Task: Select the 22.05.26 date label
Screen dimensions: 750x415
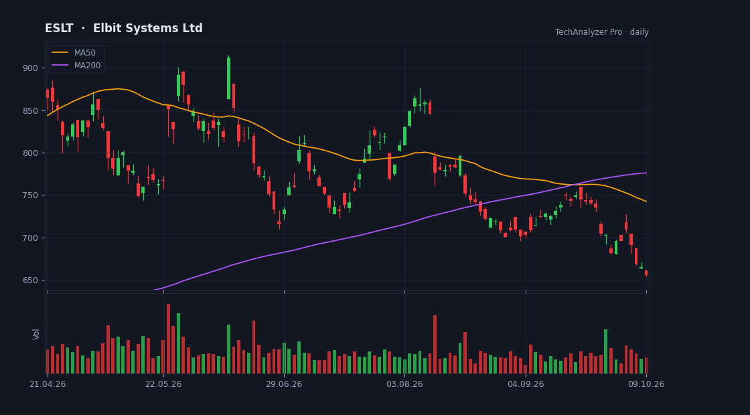Action: tap(163, 384)
